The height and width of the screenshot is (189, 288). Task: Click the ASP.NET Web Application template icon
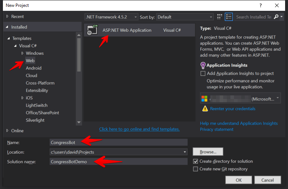coord(92,30)
